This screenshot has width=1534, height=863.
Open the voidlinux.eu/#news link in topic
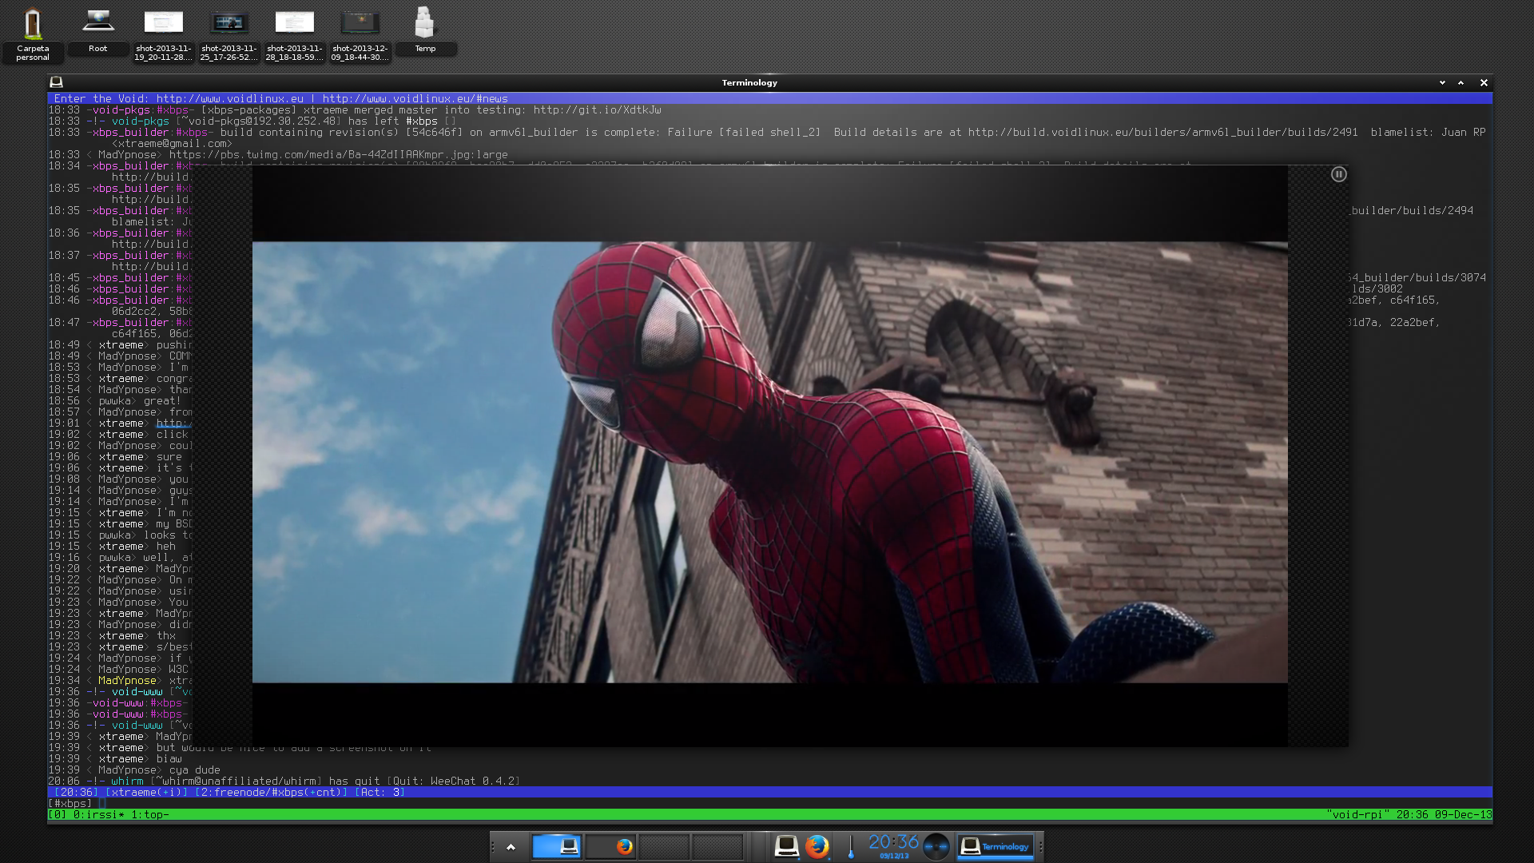pos(415,98)
